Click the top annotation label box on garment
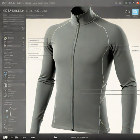Screen dimensions: 140x140 coord(36,40)
